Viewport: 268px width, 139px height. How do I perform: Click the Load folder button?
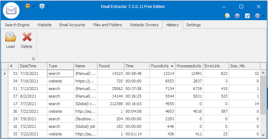10,40
